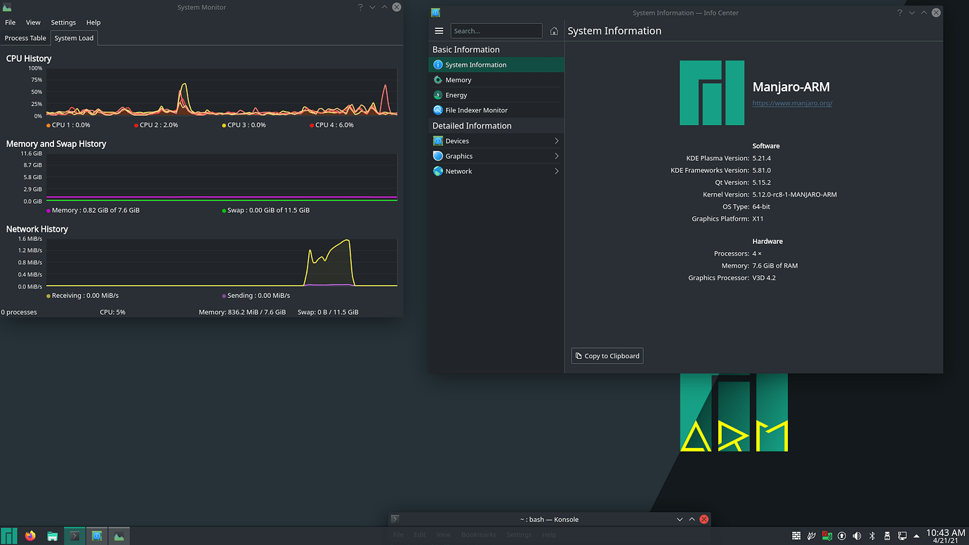Expand the system tray hidden icons arrow
Viewport: 969px width, 545px height.
(x=917, y=535)
